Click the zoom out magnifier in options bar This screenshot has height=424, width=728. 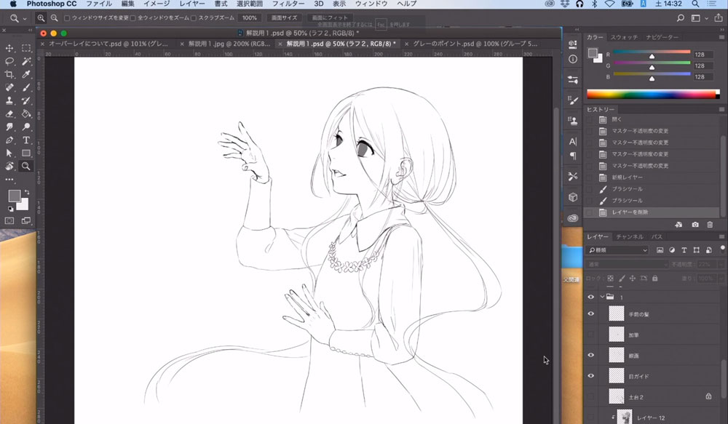pyautogui.click(x=54, y=17)
